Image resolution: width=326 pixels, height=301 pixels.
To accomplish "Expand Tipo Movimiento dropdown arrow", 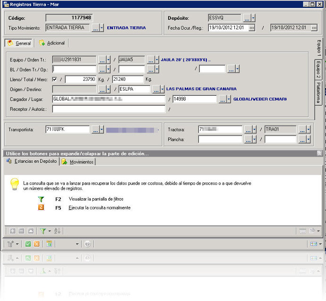I will [x=102, y=28].
